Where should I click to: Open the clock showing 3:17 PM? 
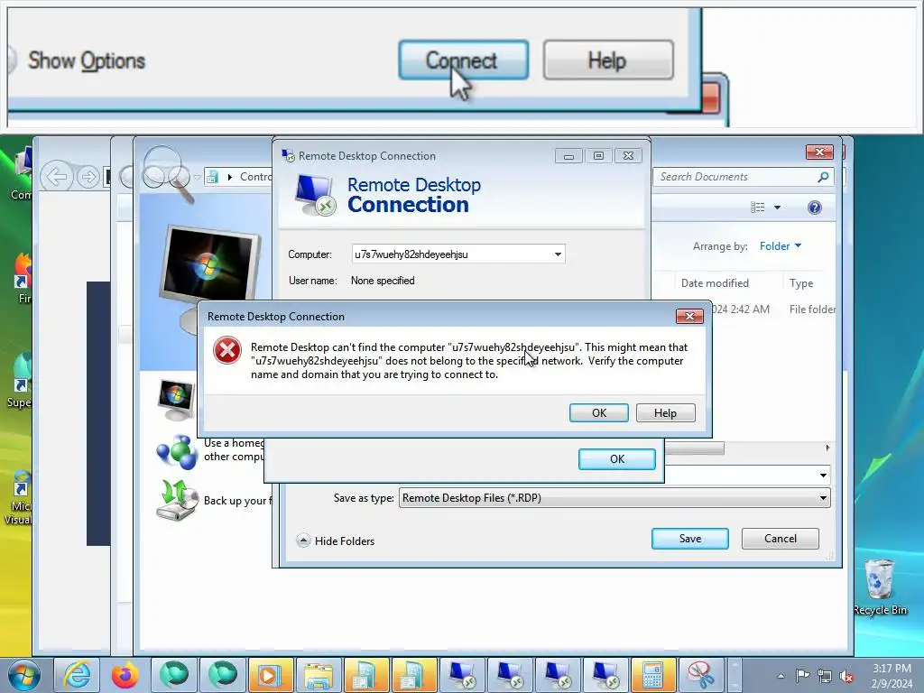pos(892,676)
